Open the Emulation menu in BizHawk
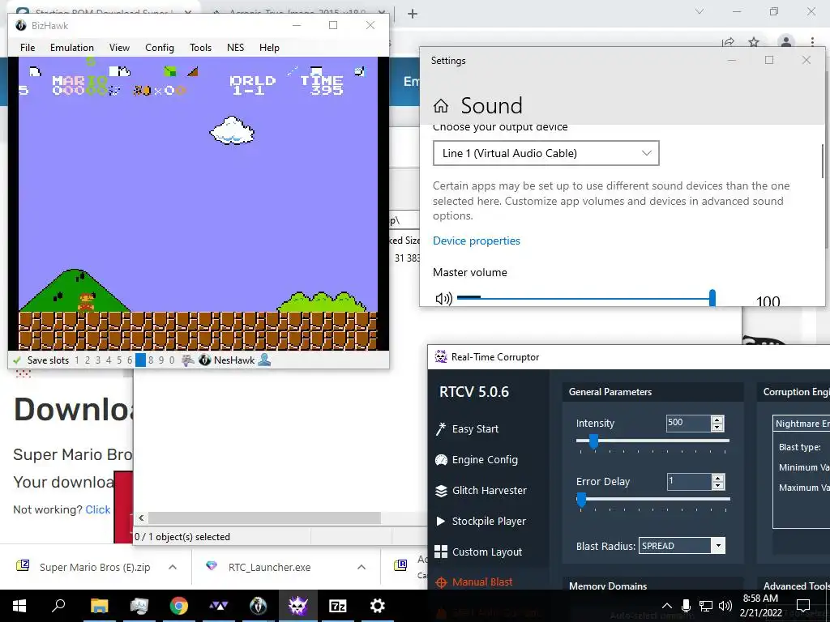Image resolution: width=830 pixels, height=622 pixels. click(x=72, y=48)
